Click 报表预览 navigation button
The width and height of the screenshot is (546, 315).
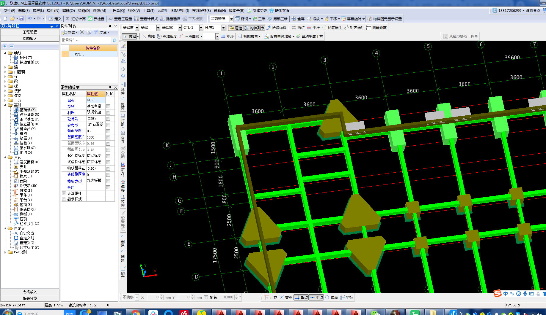tap(30, 298)
